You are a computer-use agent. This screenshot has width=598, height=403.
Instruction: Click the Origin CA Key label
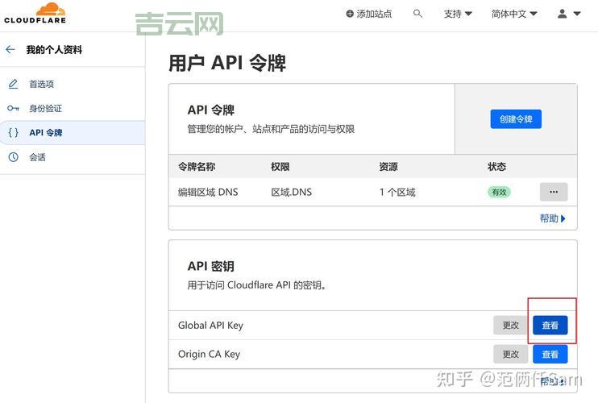click(x=209, y=354)
